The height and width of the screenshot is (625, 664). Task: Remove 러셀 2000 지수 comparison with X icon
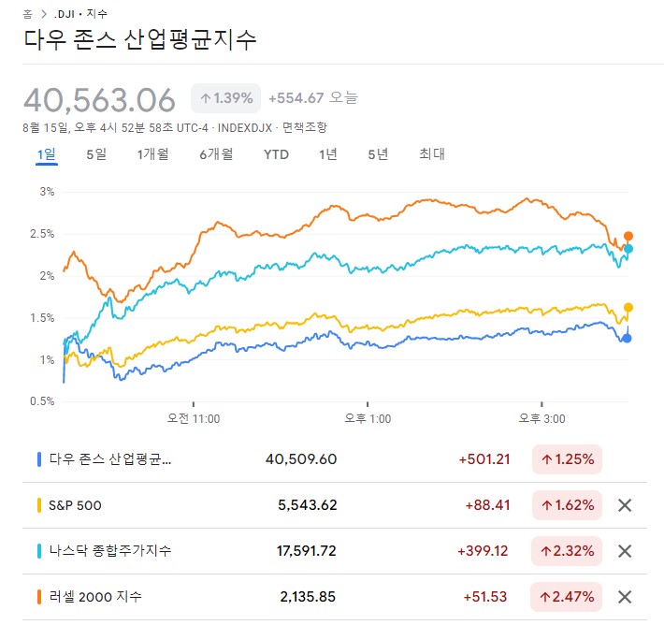pyautogui.click(x=626, y=596)
